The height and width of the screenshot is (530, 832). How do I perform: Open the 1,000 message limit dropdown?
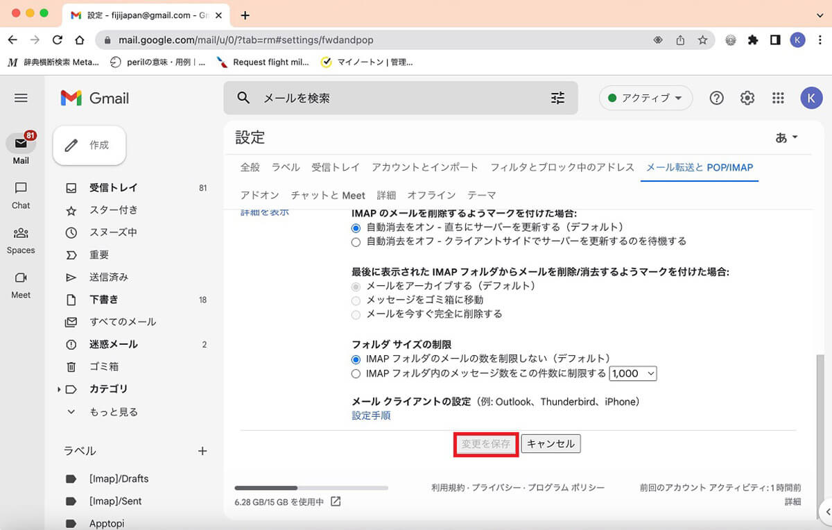[632, 373]
